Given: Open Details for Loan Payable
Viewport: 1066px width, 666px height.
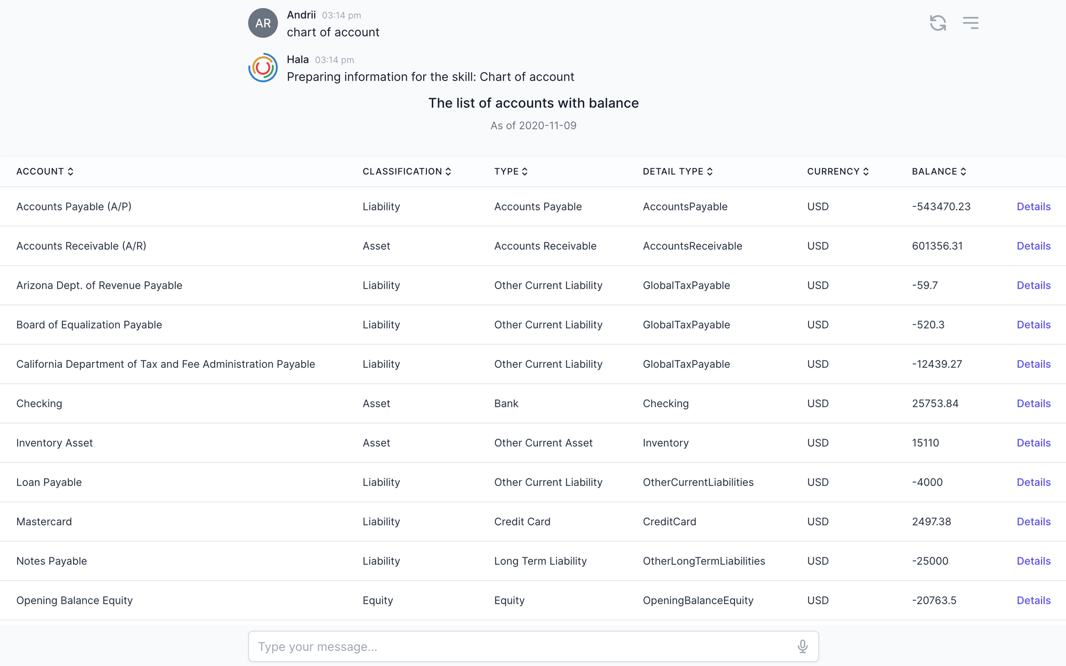Looking at the screenshot, I should point(1033,483).
